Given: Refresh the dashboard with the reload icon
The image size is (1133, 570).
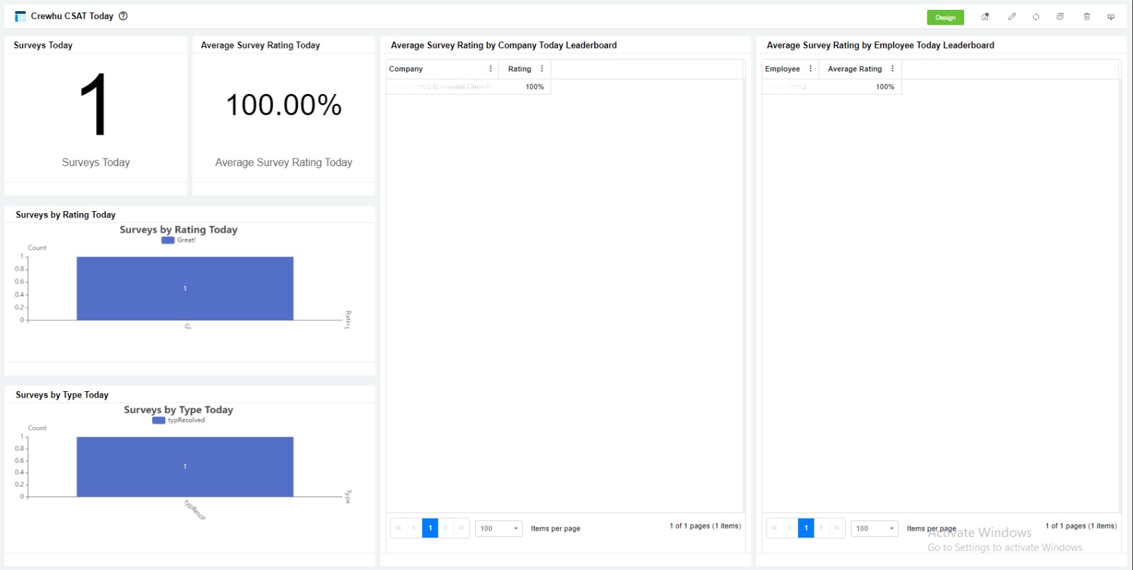Looking at the screenshot, I should coord(1036,17).
